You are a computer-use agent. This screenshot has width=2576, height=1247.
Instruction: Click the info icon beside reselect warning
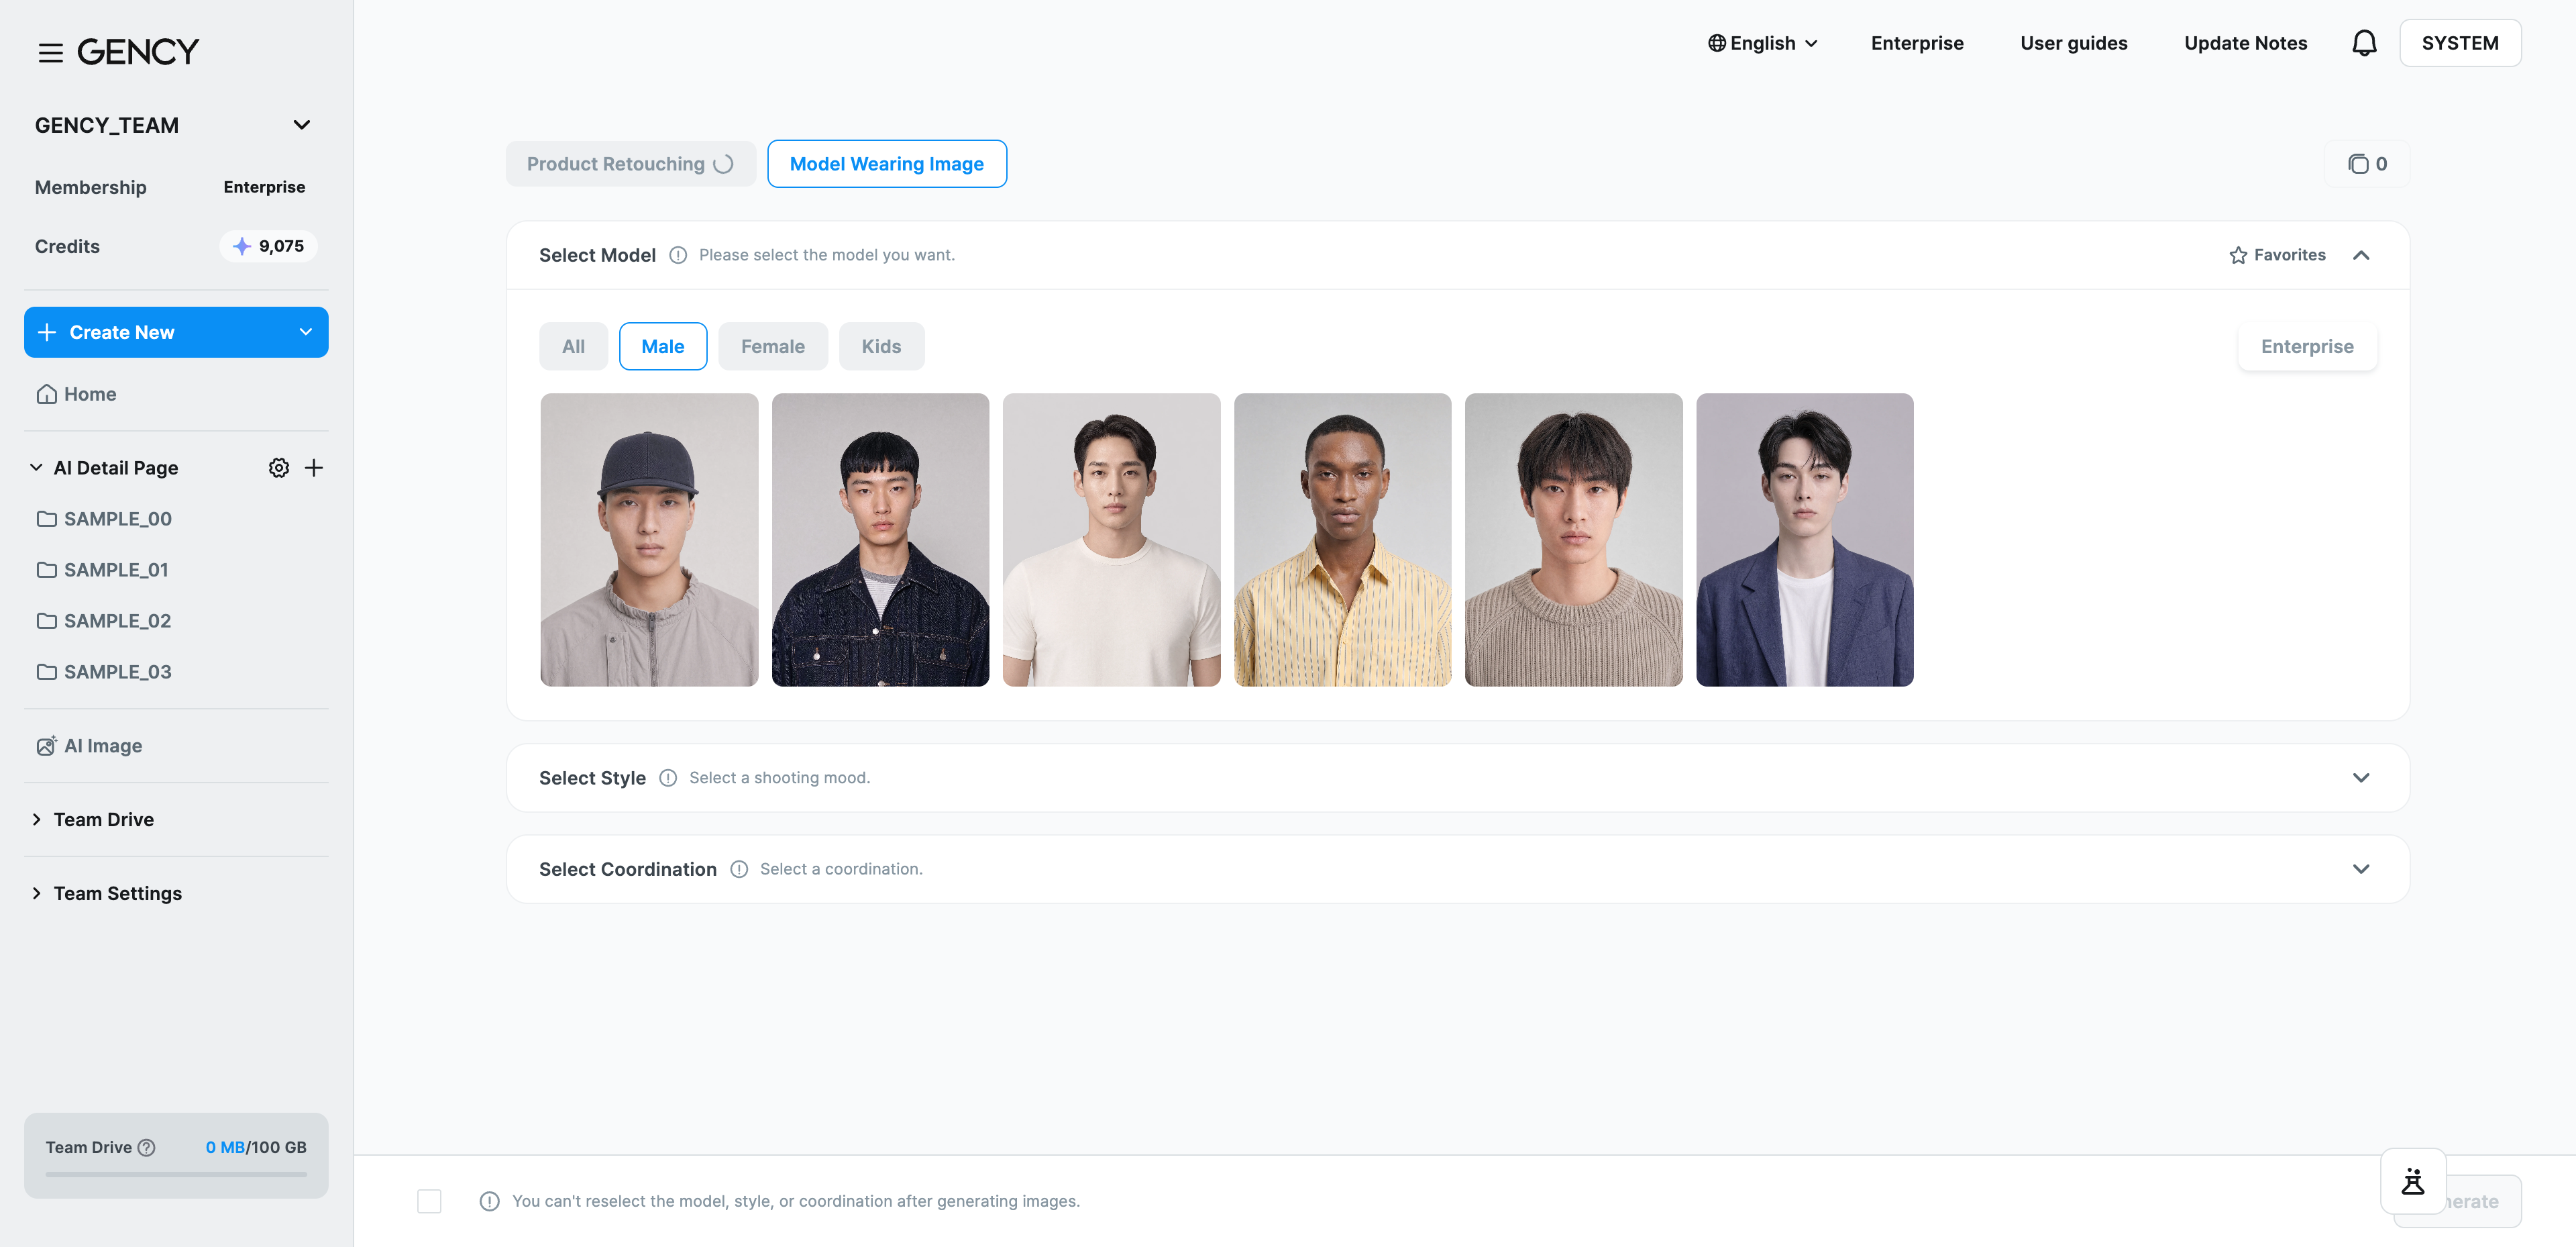click(489, 1201)
